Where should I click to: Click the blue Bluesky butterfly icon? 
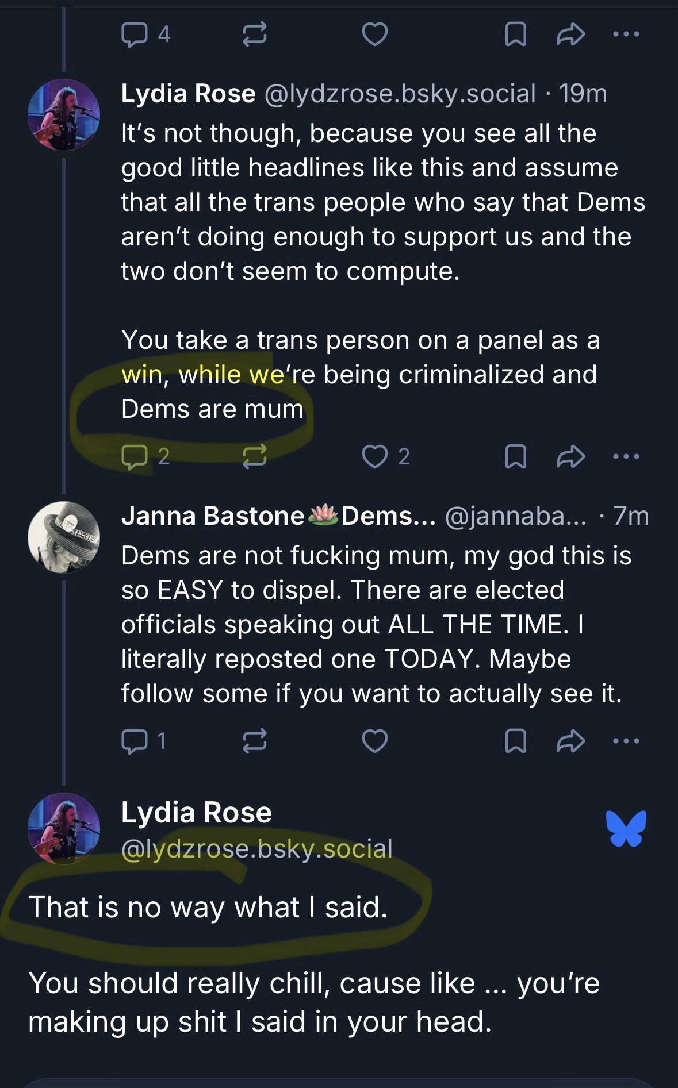pos(626,828)
